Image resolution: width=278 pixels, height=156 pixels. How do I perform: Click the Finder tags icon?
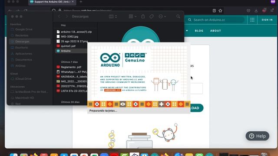(x=152, y=16)
